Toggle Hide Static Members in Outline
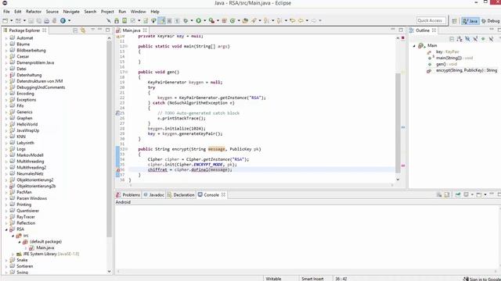 (x=475, y=39)
